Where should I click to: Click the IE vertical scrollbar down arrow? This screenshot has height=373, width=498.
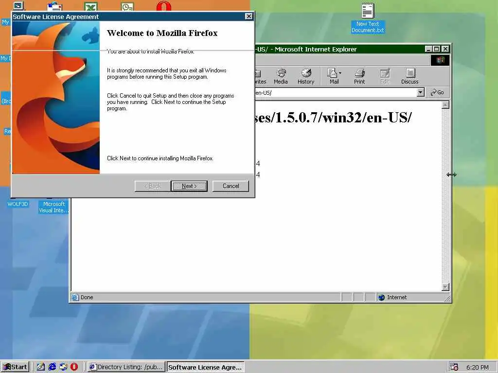[445, 287]
